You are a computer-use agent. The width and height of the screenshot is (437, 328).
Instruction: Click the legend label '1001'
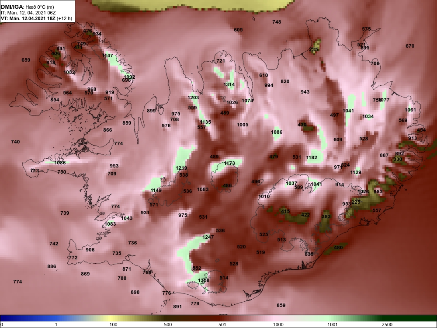tap(333, 325)
